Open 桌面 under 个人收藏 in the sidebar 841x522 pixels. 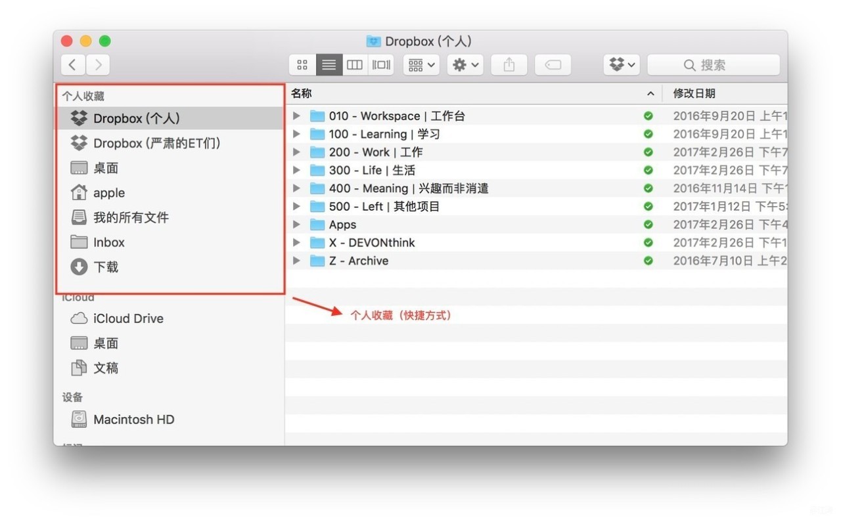pyautogui.click(x=170, y=168)
